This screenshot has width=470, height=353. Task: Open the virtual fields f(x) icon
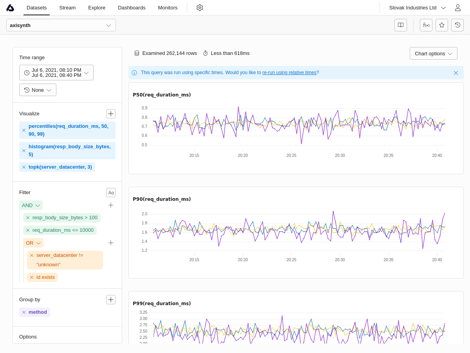click(x=426, y=25)
